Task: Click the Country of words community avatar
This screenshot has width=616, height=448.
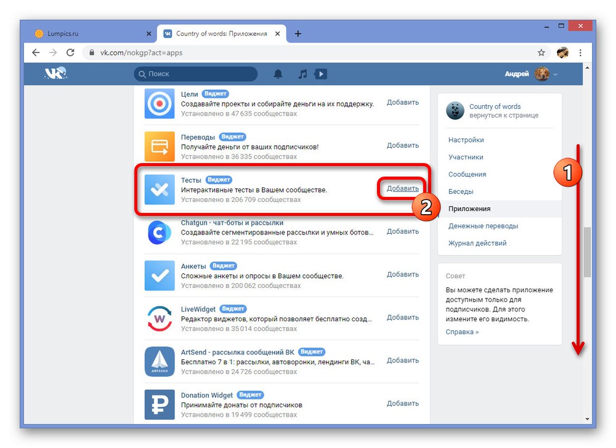Action: click(x=455, y=111)
